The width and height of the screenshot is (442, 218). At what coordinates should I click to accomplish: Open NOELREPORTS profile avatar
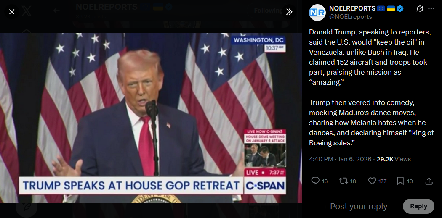tap(317, 13)
